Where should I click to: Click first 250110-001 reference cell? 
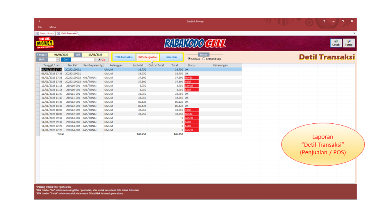(x=73, y=86)
